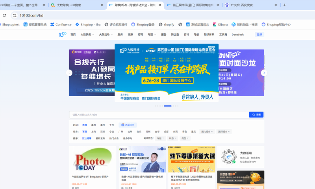The image size is (315, 189).
Task: Filter city by 重庆
Action: click(x=193, y=132)
